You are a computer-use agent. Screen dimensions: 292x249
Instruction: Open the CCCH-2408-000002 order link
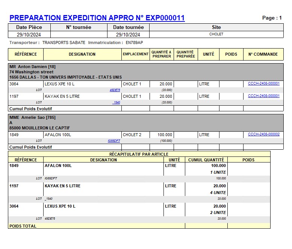click(263, 134)
